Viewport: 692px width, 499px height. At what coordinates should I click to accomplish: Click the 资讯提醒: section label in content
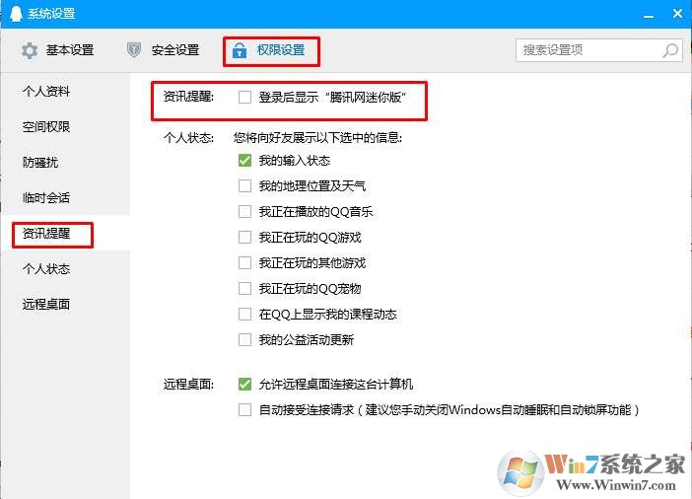[x=189, y=97]
